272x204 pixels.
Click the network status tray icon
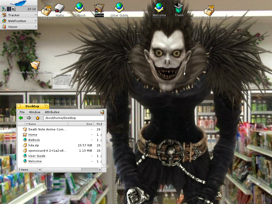(x=4, y=9)
